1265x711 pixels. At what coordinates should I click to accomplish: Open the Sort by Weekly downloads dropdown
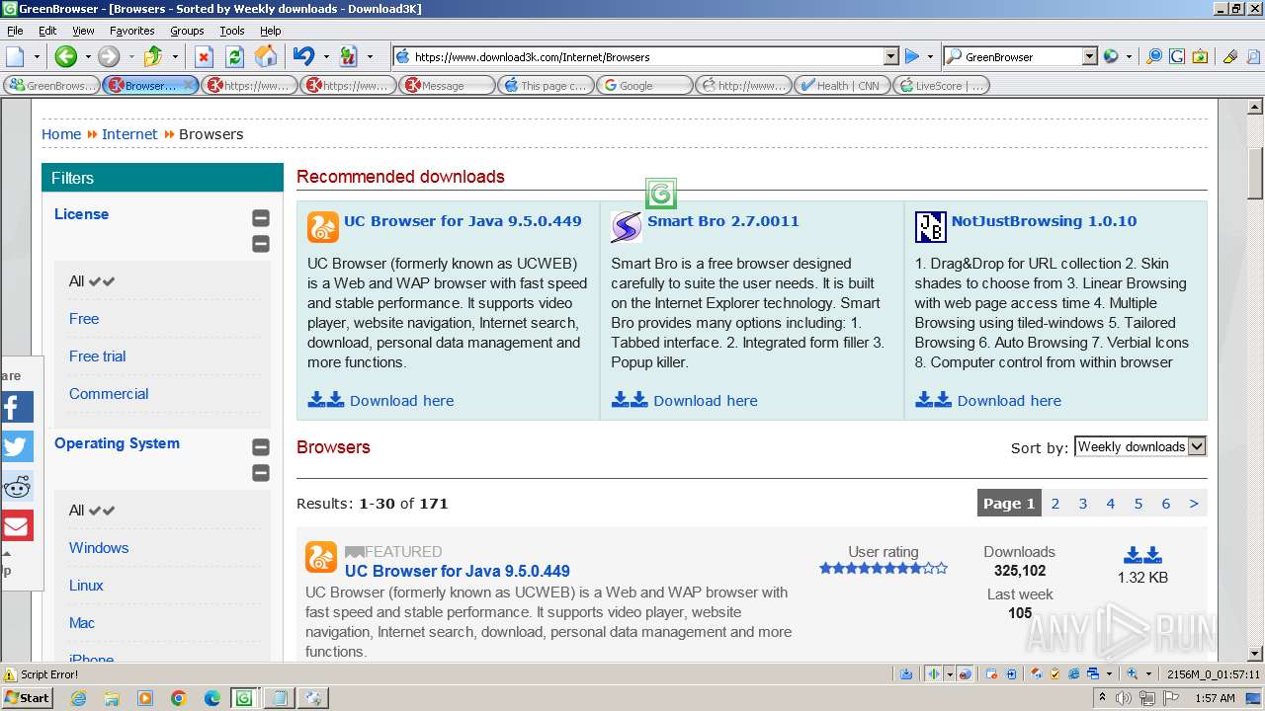tap(1140, 446)
